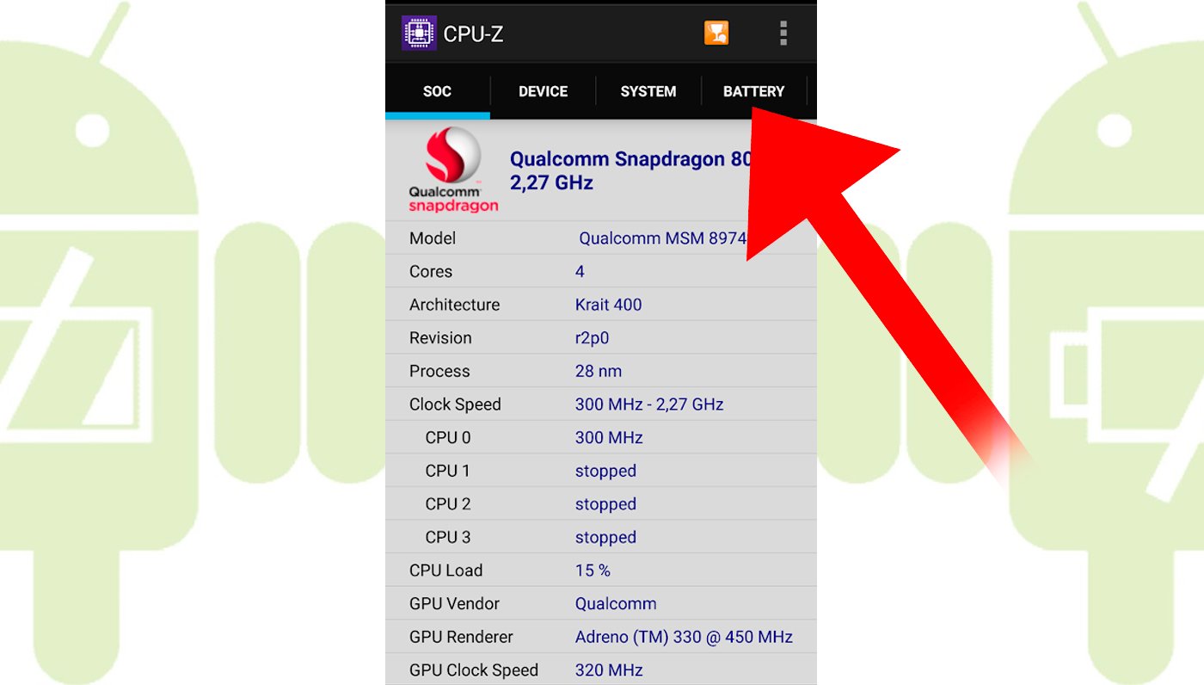Viewport: 1204px width, 685px height.
Task: Select the "stopped" status of CPU 3
Action: pos(605,537)
